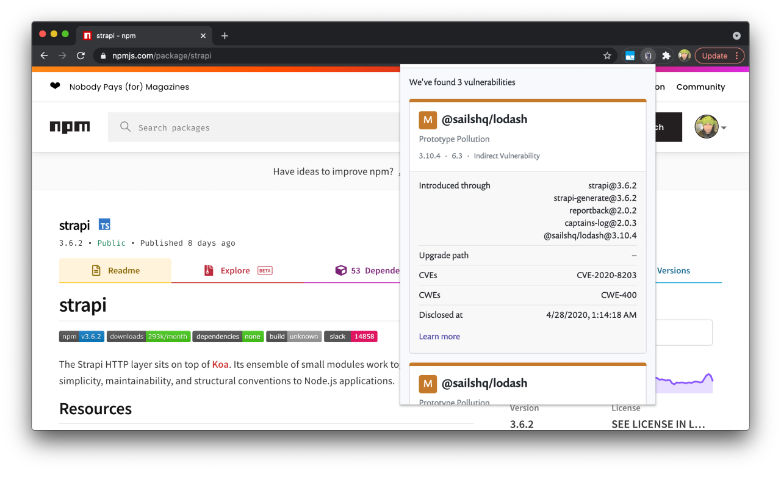Click the Disclosed at date value
Image resolution: width=781 pixels, height=488 pixels.
(x=591, y=315)
